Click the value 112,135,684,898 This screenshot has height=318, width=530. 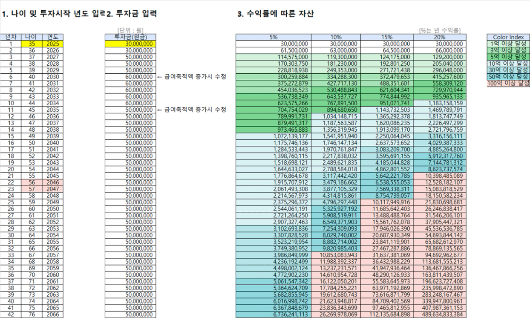coord(387,315)
